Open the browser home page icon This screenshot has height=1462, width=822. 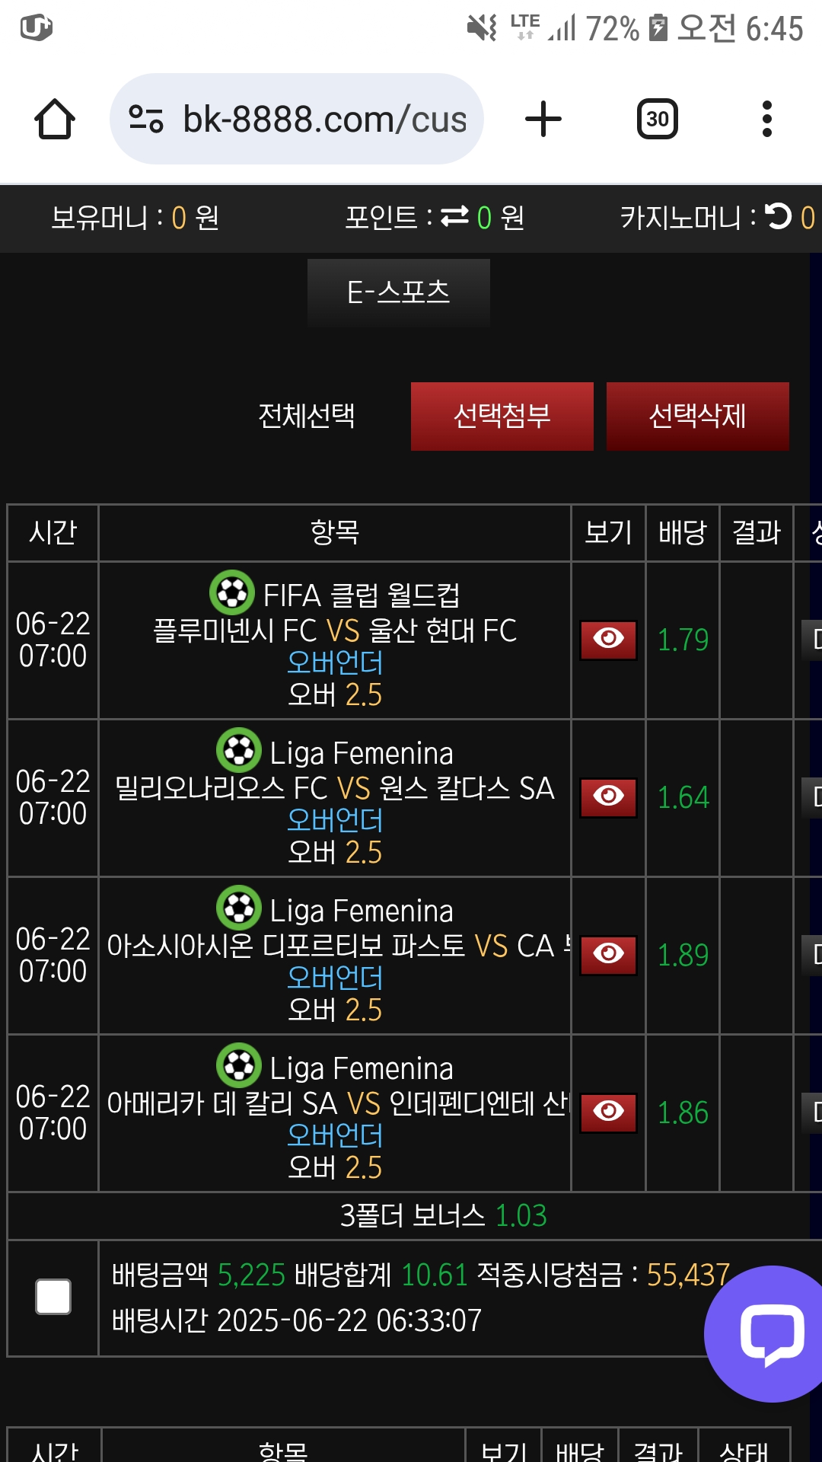[55, 120]
